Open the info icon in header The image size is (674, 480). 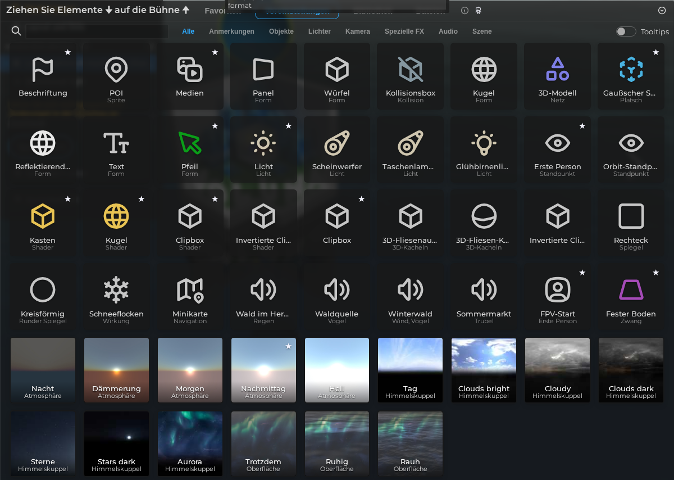[x=464, y=11]
